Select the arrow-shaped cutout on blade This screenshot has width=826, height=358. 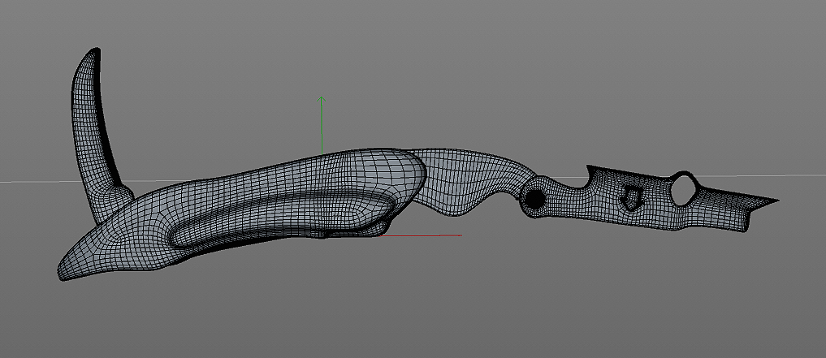[x=630, y=197]
